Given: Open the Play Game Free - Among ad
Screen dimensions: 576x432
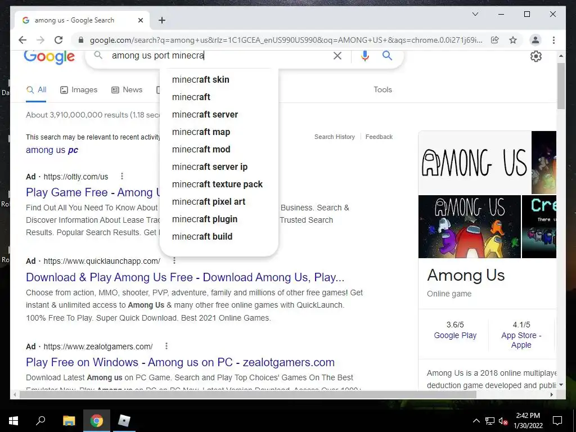Looking at the screenshot, I should pyautogui.click(x=93, y=192).
